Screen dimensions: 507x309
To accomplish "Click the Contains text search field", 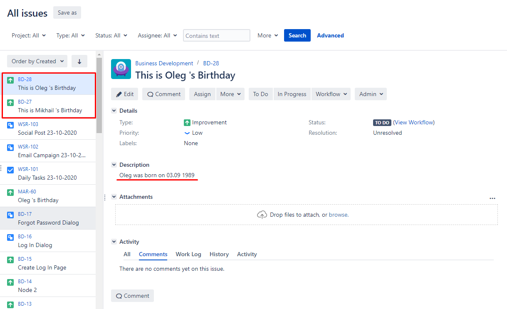I will 216,36.
